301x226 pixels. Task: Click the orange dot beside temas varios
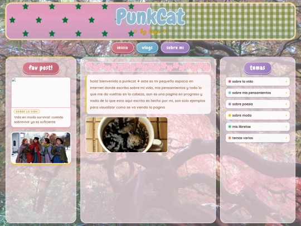point(230,138)
